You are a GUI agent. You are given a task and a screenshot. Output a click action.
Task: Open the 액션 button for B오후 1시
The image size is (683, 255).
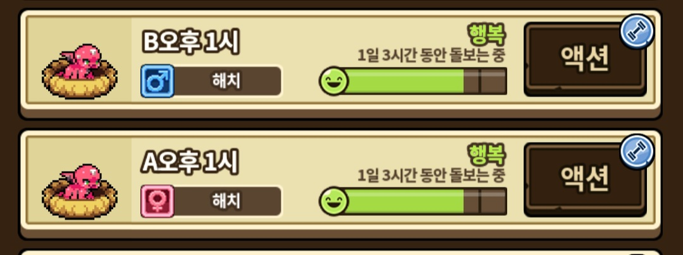(x=585, y=59)
